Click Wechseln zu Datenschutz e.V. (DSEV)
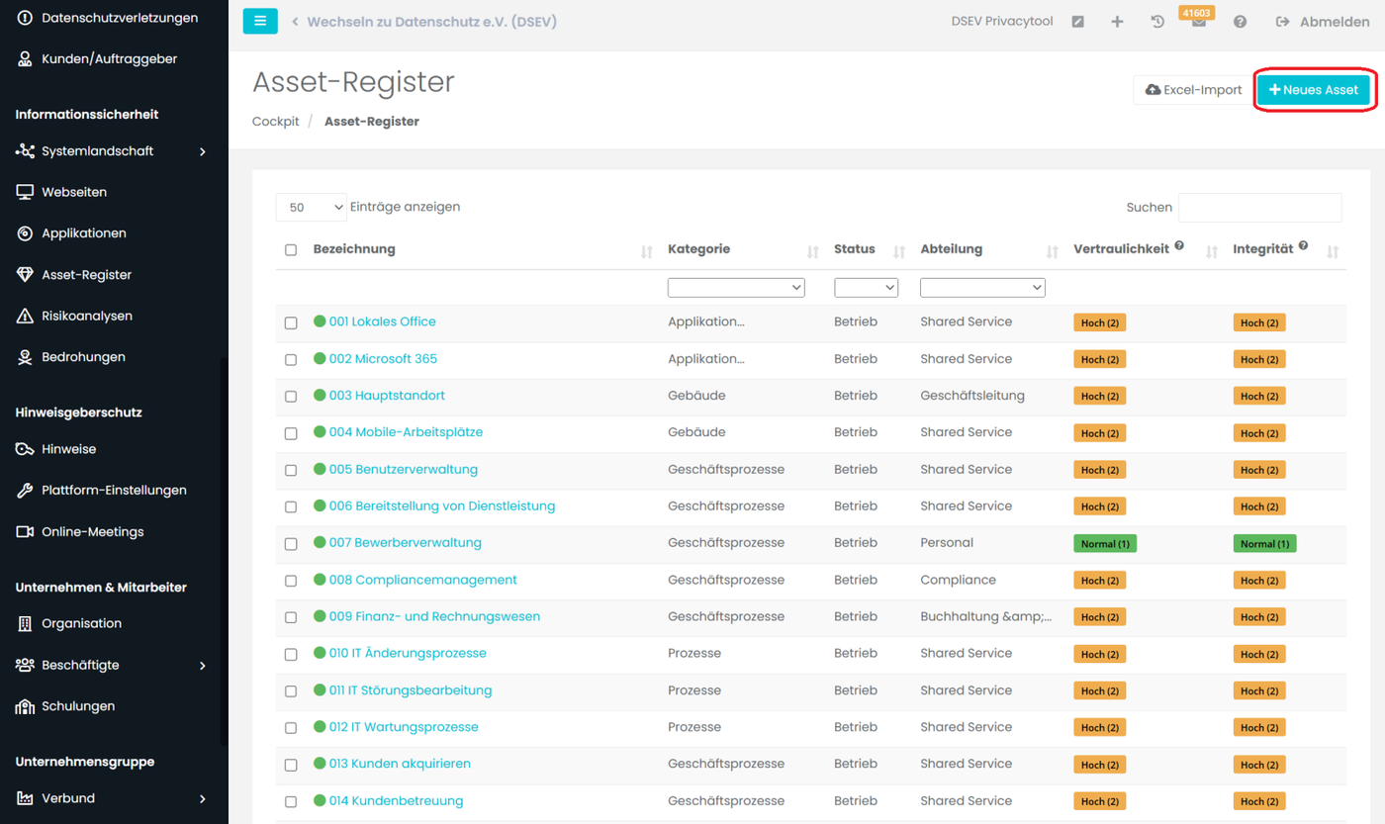Image resolution: width=1385 pixels, height=824 pixels. [x=424, y=22]
